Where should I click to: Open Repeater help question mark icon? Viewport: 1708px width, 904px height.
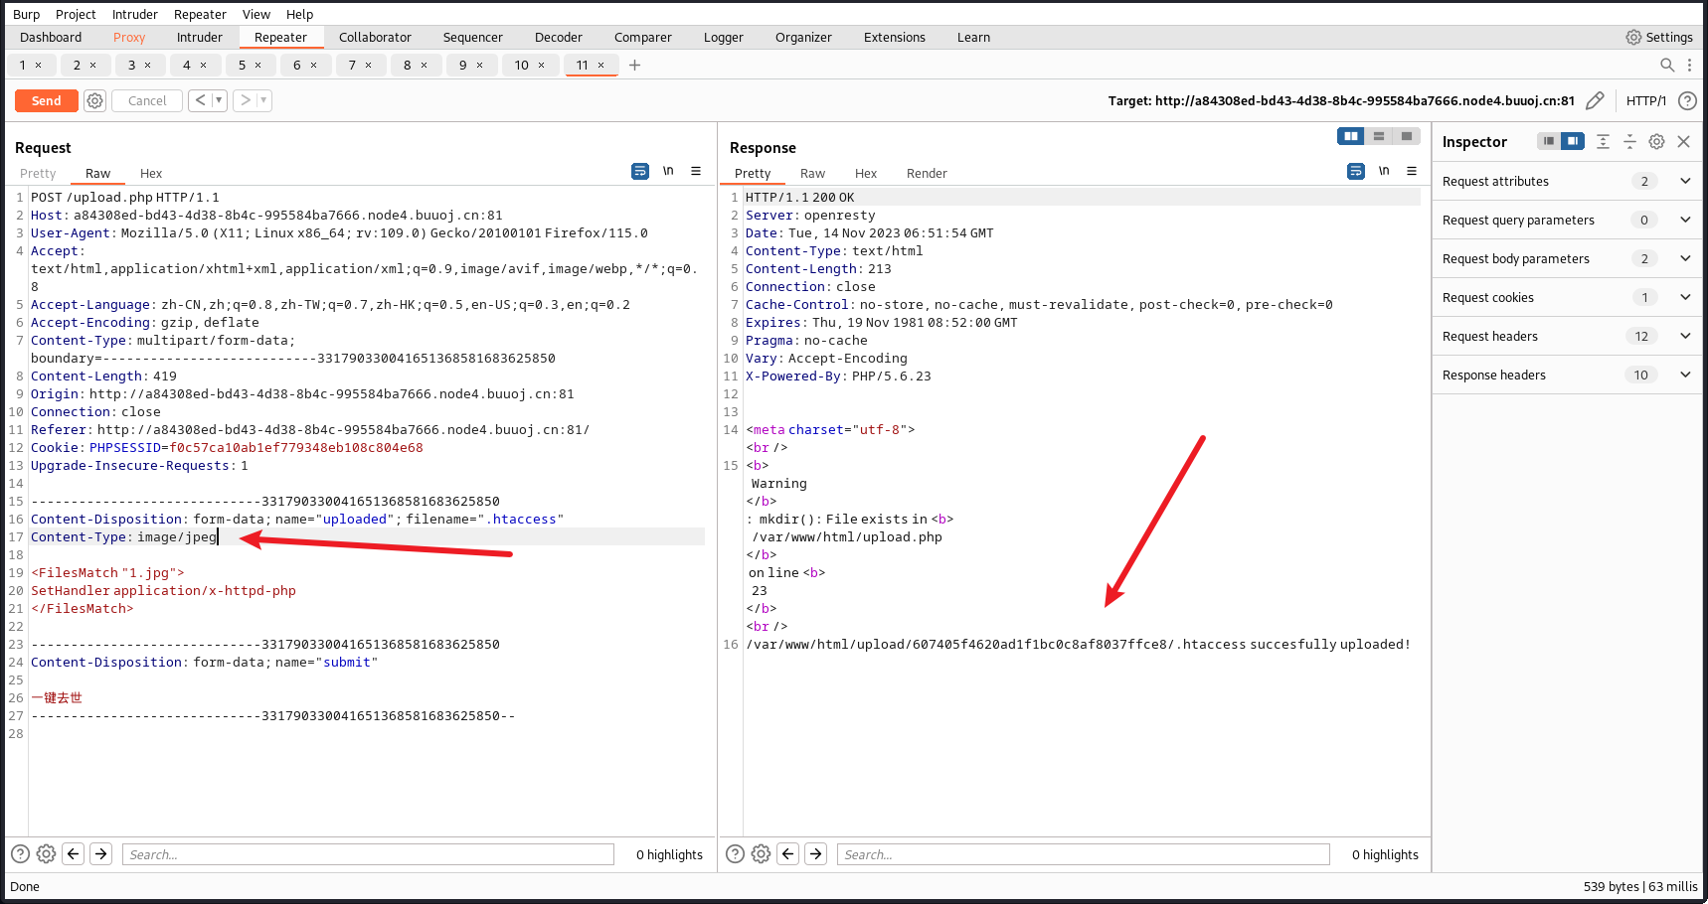pyautogui.click(x=1687, y=100)
